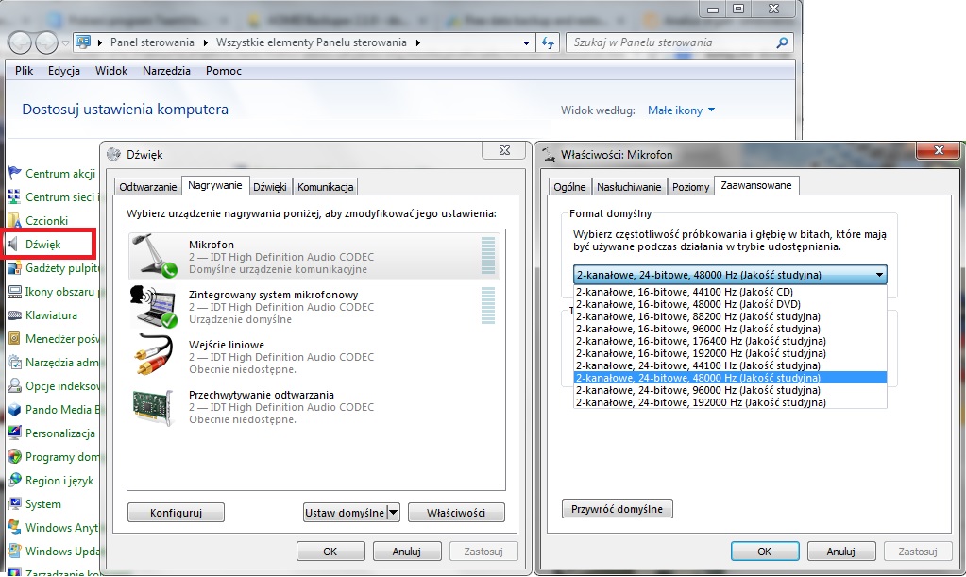Select the Zintegrowany system mikrofonowy icon
The width and height of the screenshot is (966, 577).
[155, 306]
